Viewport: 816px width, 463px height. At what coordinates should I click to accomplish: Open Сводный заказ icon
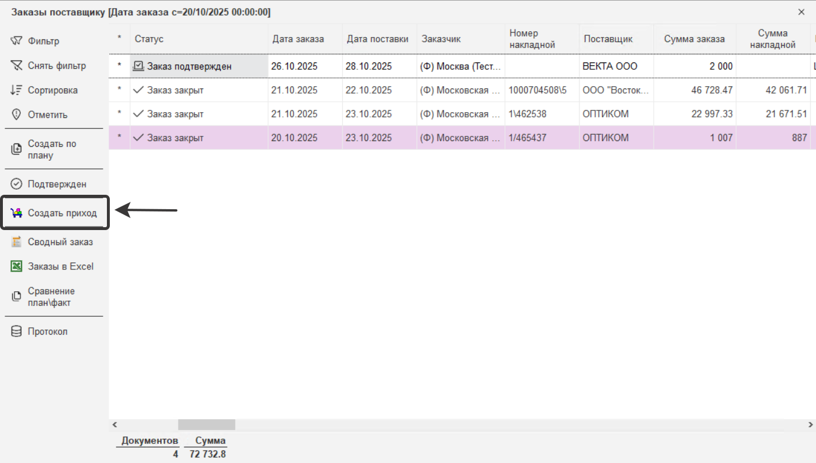coord(17,242)
